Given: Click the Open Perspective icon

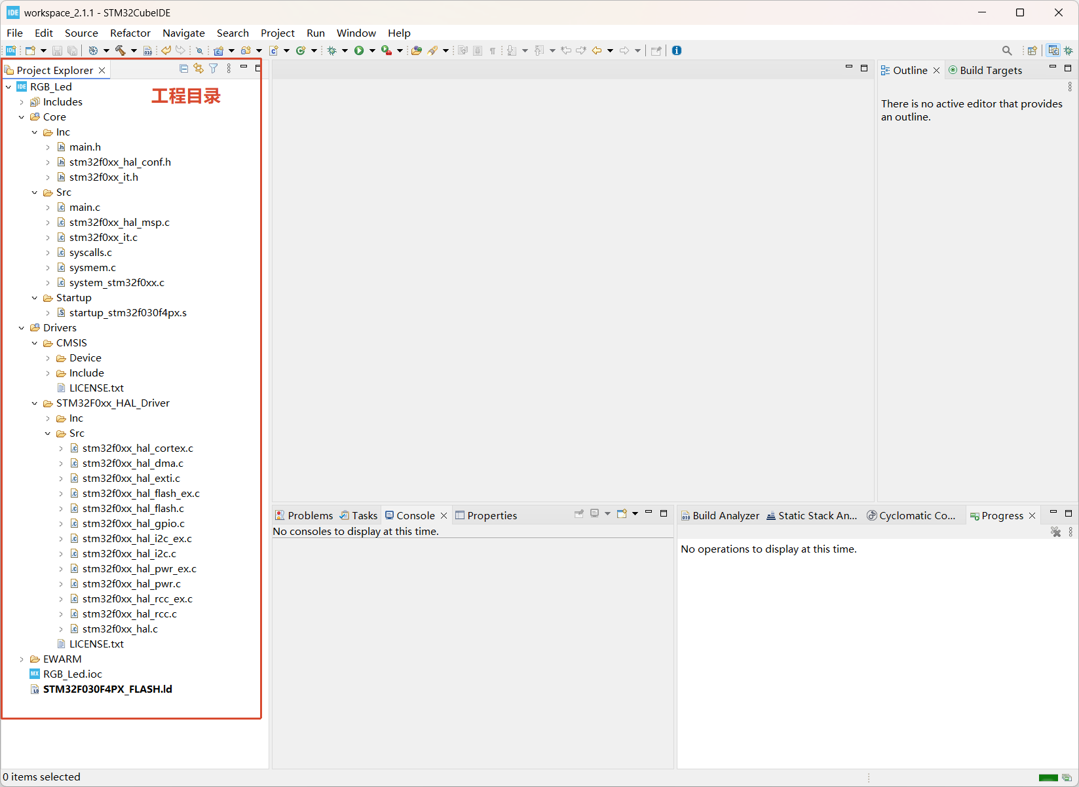Looking at the screenshot, I should [1032, 50].
